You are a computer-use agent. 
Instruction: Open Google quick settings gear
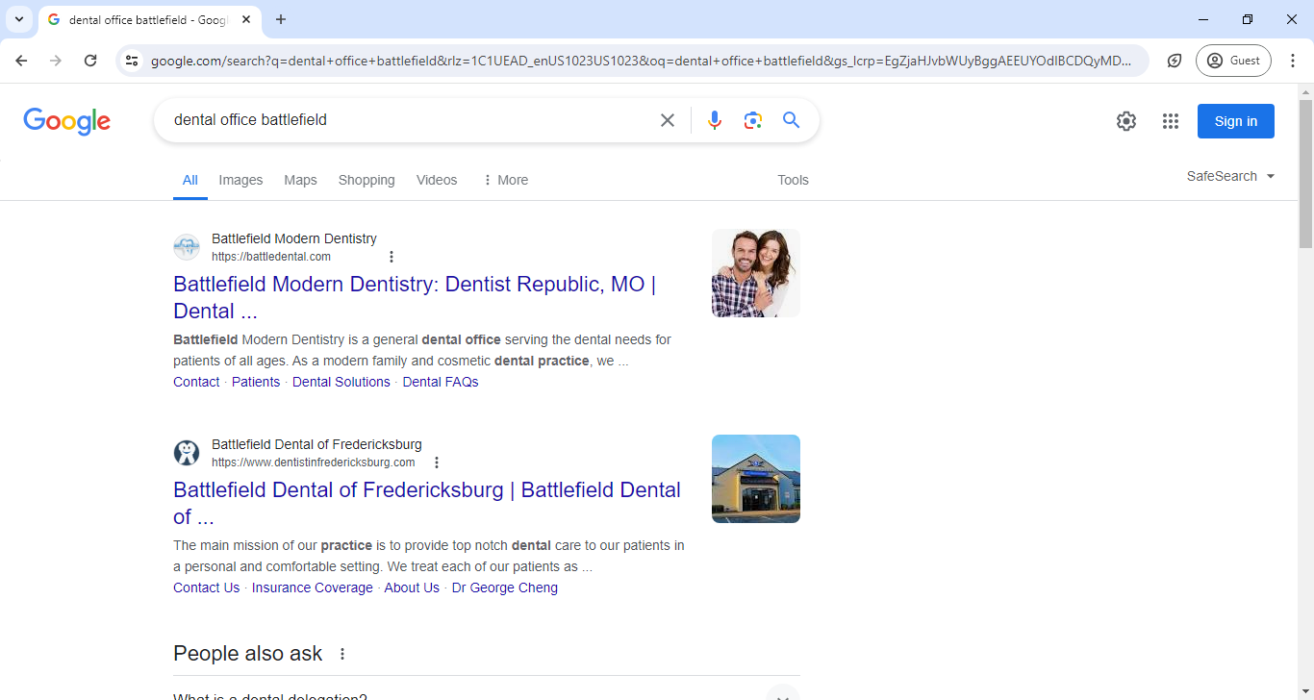click(1125, 121)
